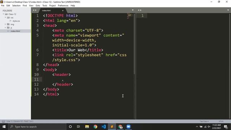Open the Find menu
This screenshot has height=130, width=231.
25,6
